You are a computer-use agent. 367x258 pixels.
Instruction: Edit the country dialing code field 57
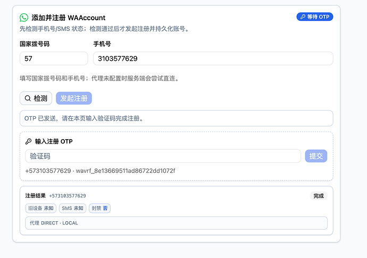[x=54, y=59]
